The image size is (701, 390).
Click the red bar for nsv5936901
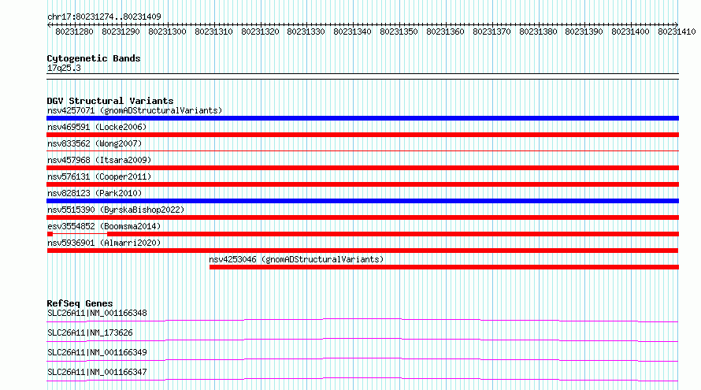click(362, 251)
